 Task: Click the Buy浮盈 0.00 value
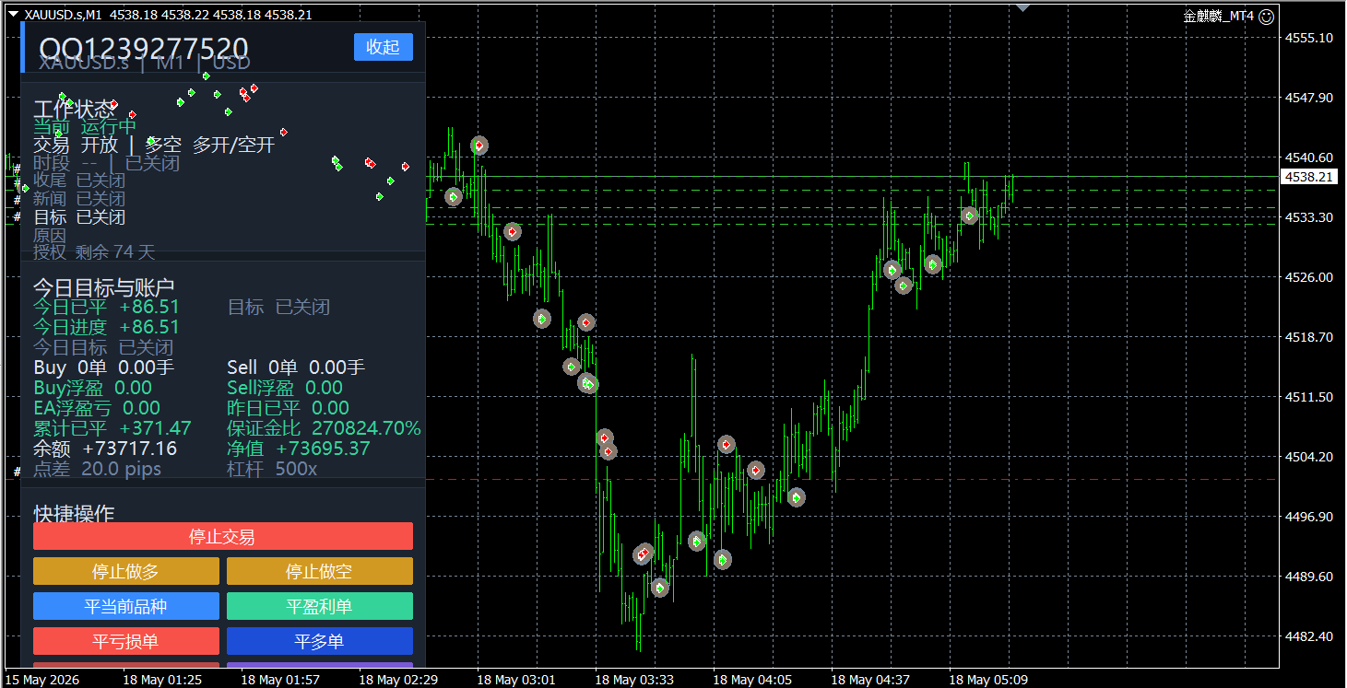tap(92, 388)
